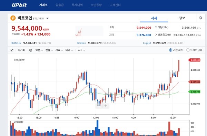Open the 코인동향 menu
The height and width of the screenshot is (136, 207).
pos(96,5)
